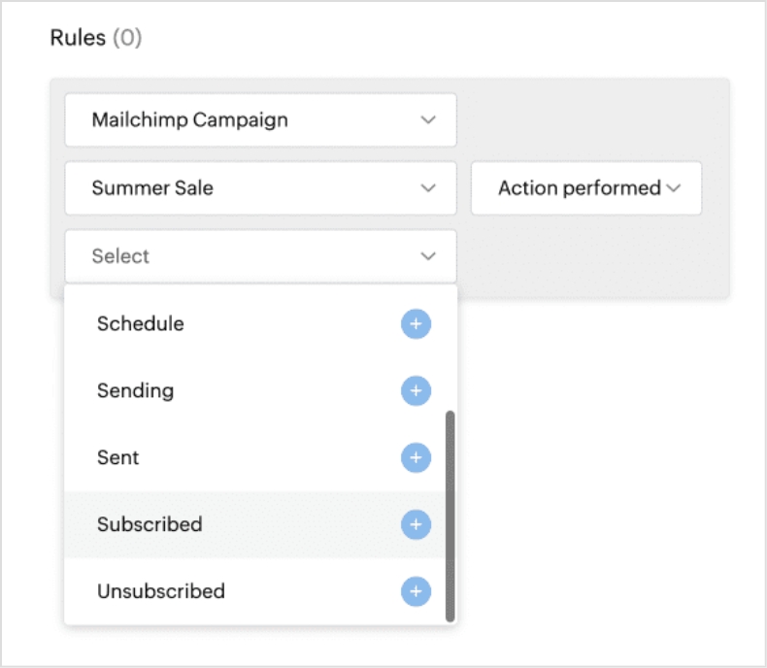Pick Sent from the dropdown list
The height and width of the screenshot is (668, 767).
coord(118,458)
